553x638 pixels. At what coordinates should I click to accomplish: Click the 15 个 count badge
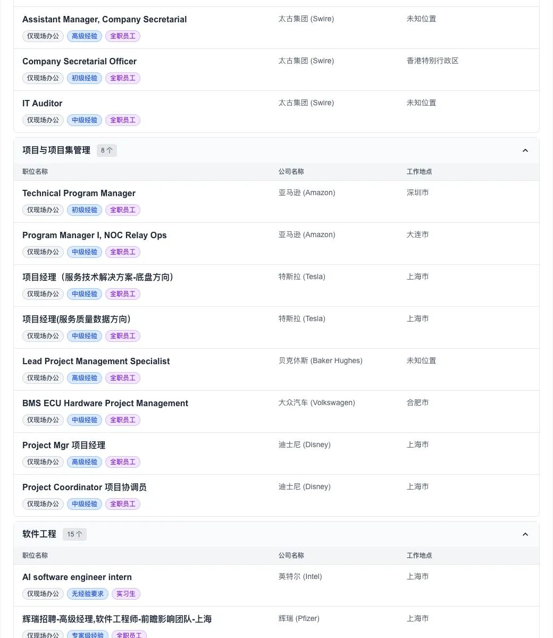click(74, 534)
